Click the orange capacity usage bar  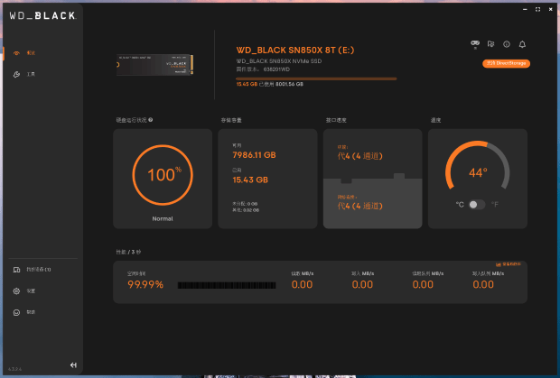pyautogui.click(x=316, y=78)
